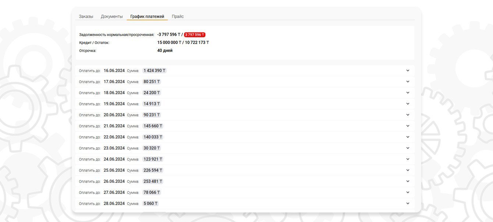Click the date 26.06.2024
The height and width of the screenshot is (222, 493).
(x=114, y=181)
